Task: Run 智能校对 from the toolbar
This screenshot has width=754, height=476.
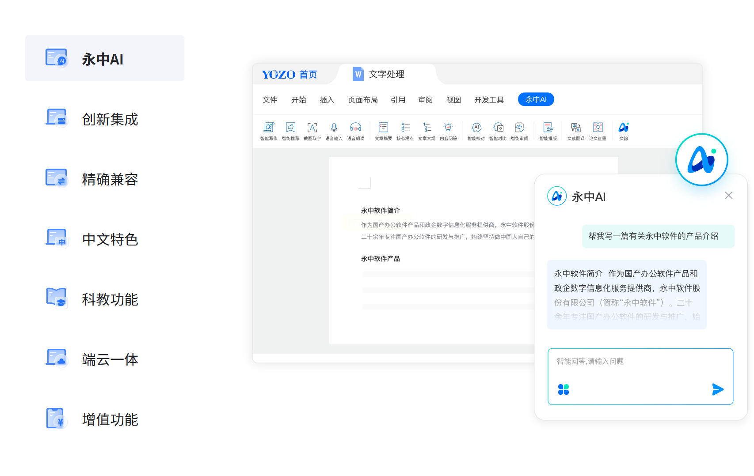Action: 476,131
